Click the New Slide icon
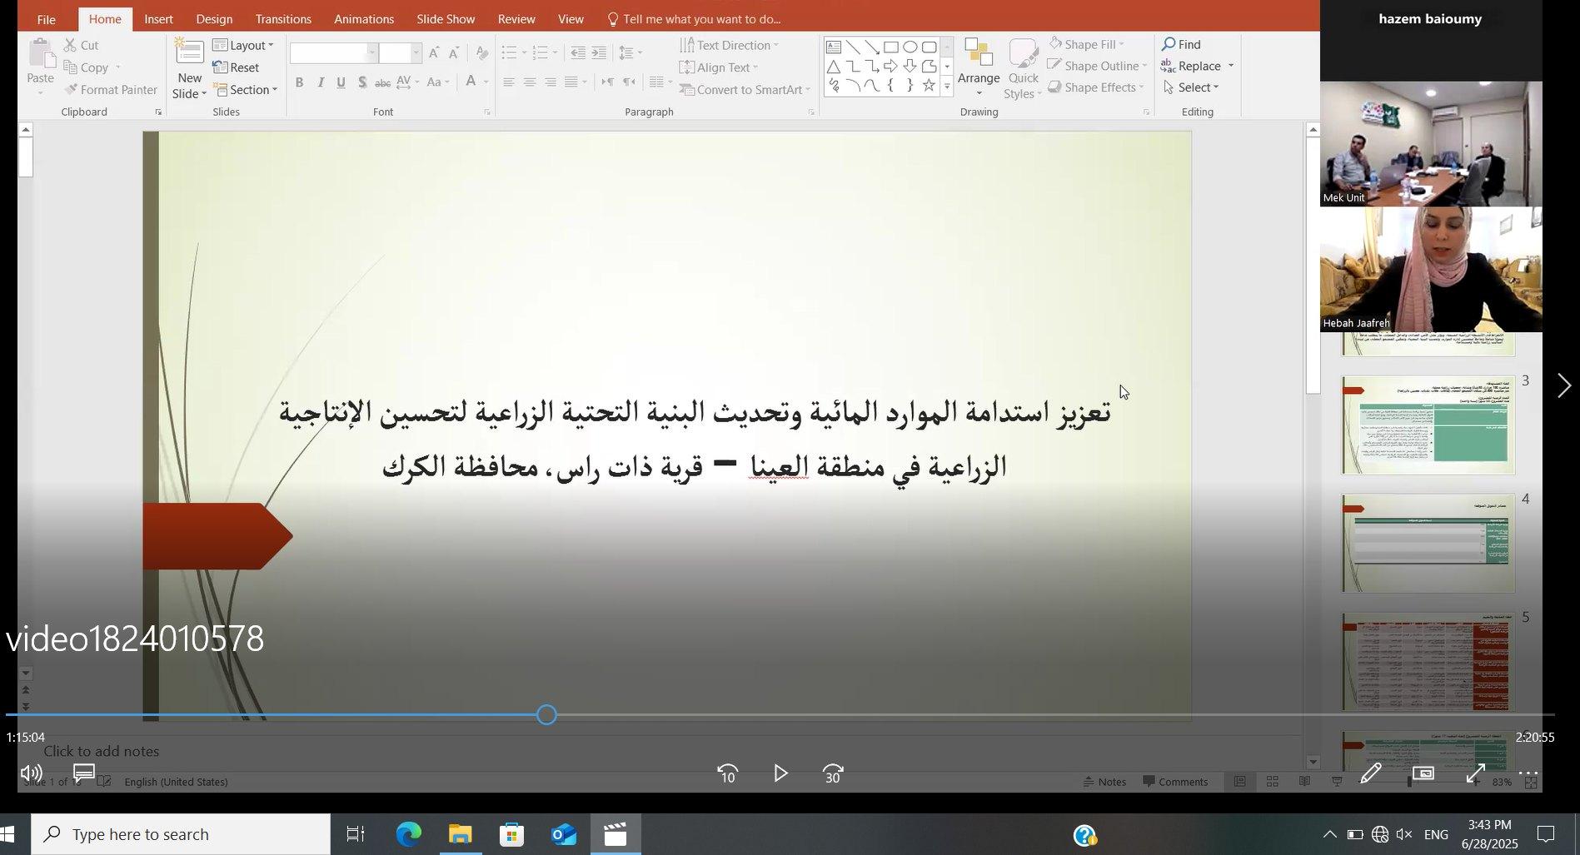 click(189, 53)
